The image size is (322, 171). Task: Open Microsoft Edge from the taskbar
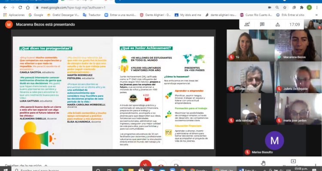point(121,170)
